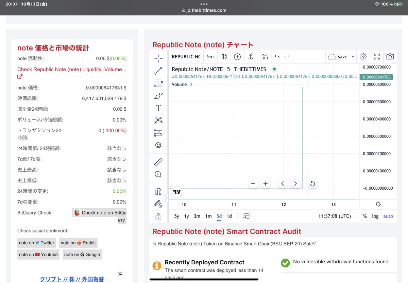This screenshot has height=283, width=408.
Task: Search note on Google
Action: tap(82, 254)
